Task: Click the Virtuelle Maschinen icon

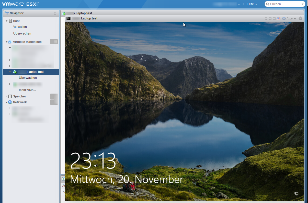Action: coord(10,42)
